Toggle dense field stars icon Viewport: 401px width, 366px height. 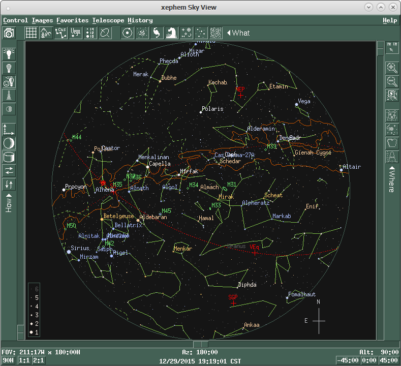tap(215, 33)
